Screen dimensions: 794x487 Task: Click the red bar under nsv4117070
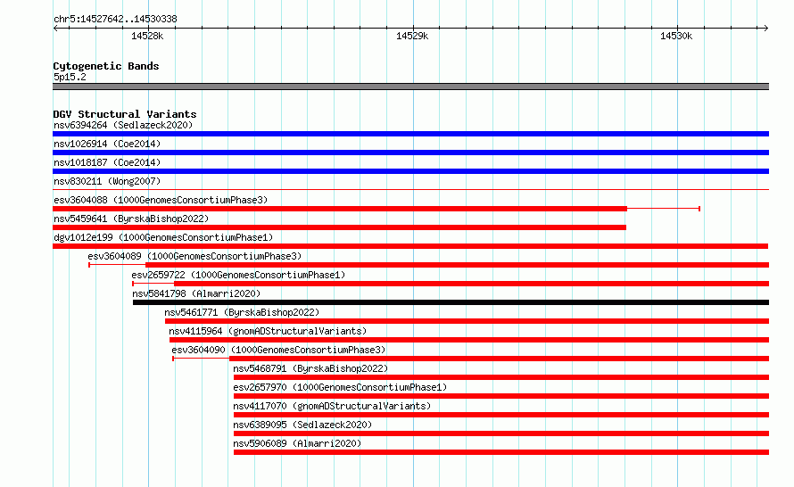click(501, 415)
